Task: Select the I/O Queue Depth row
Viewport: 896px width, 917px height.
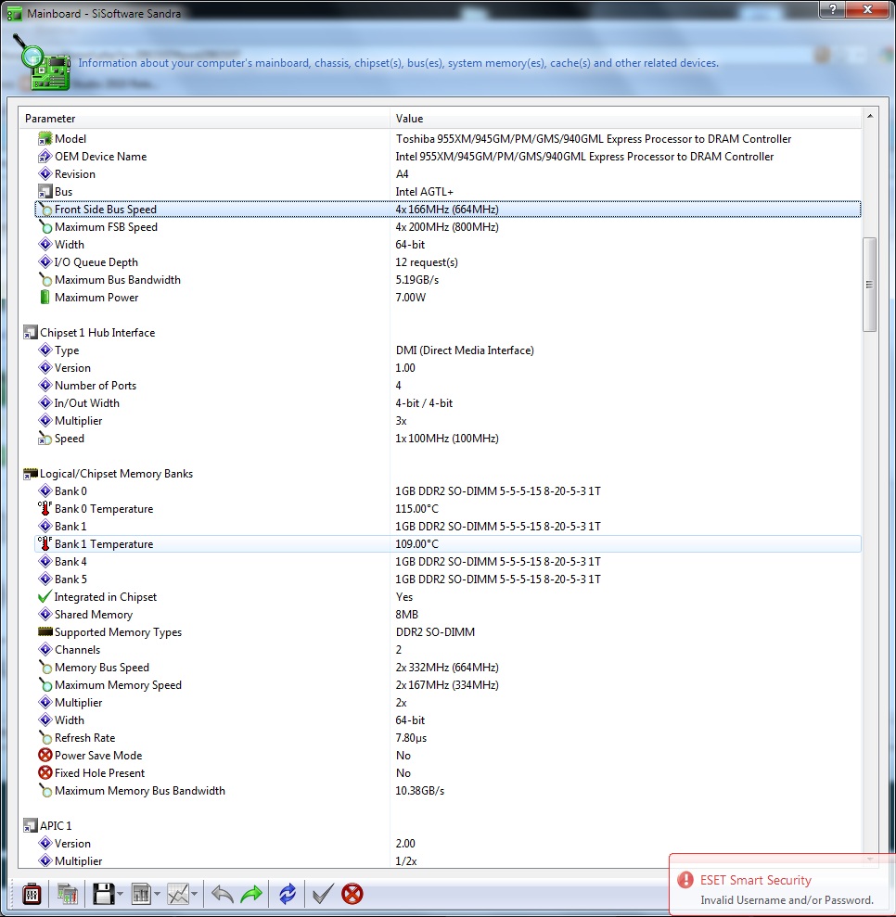Action: tap(448, 262)
